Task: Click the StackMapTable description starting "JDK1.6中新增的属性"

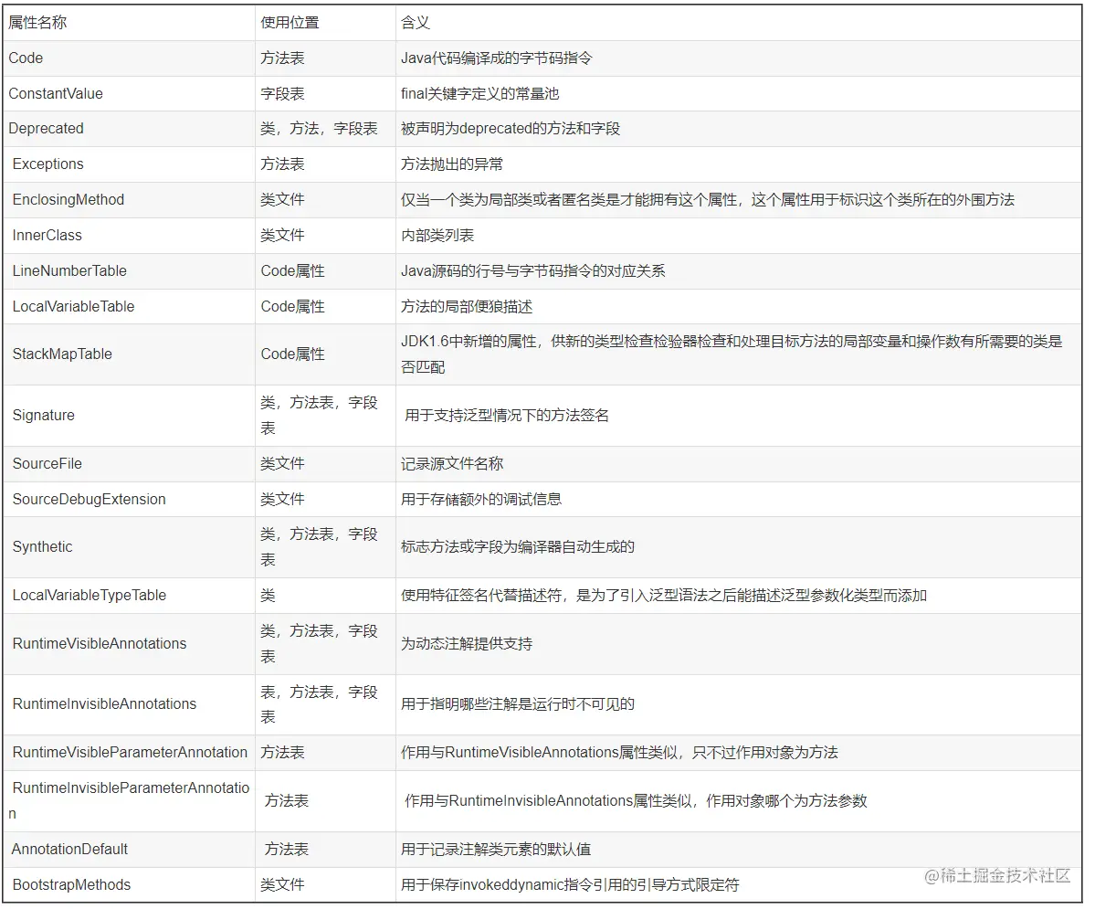Action: click(x=732, y=354)
